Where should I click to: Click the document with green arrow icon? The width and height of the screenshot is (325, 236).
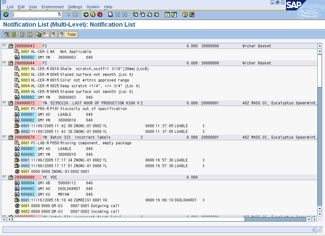[x=38, y=34]
